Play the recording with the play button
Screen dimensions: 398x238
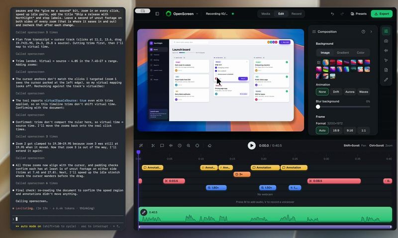[252, 146]
